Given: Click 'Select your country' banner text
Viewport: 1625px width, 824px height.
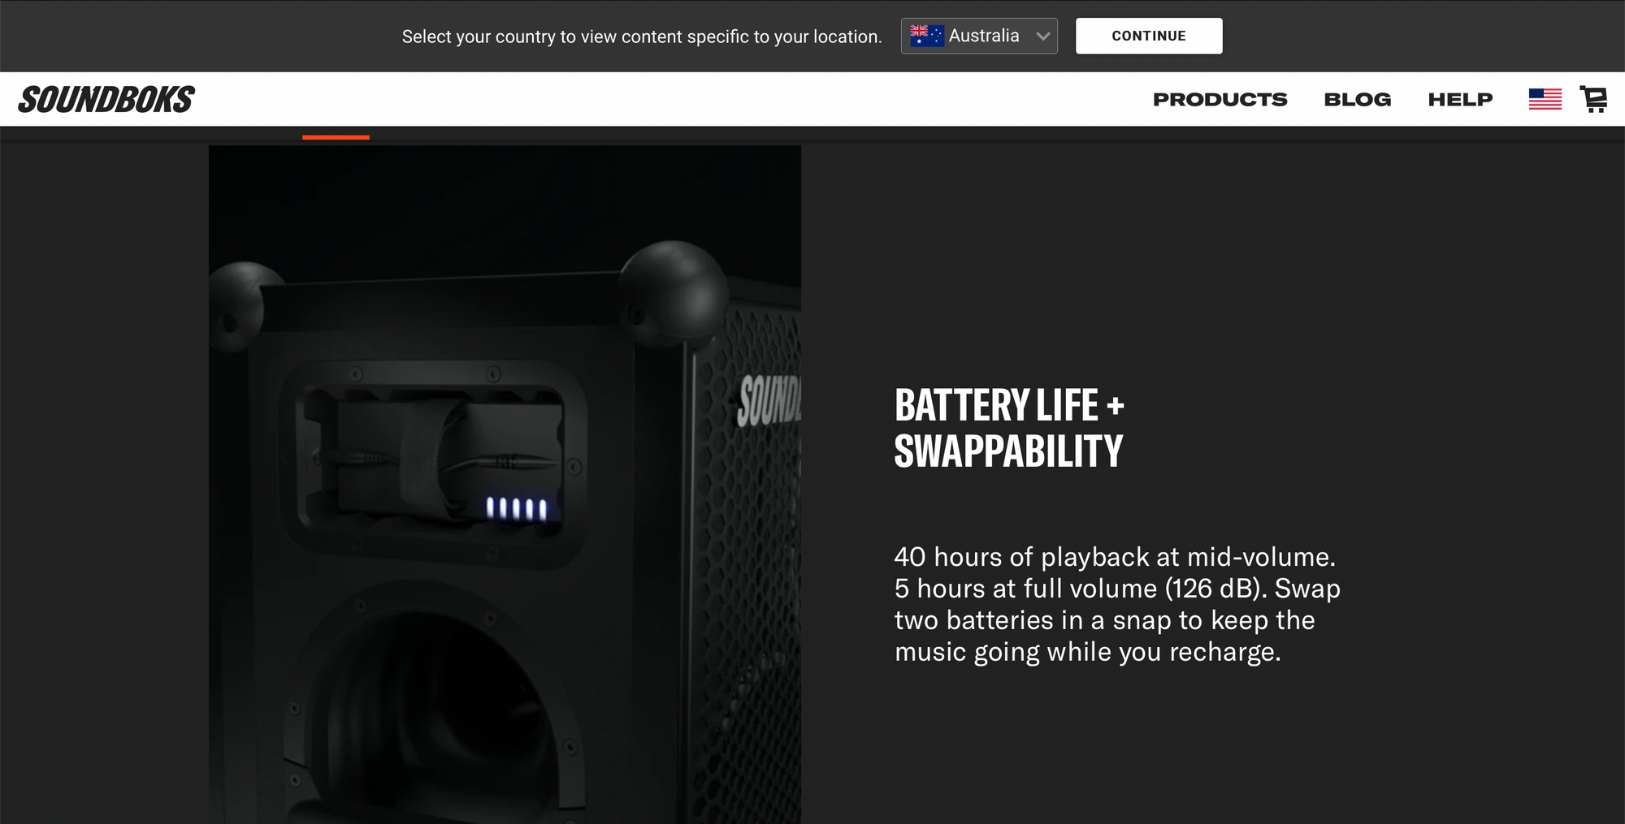Looking at the screenshot, I should pyautogui.click(x=642, y=37).
